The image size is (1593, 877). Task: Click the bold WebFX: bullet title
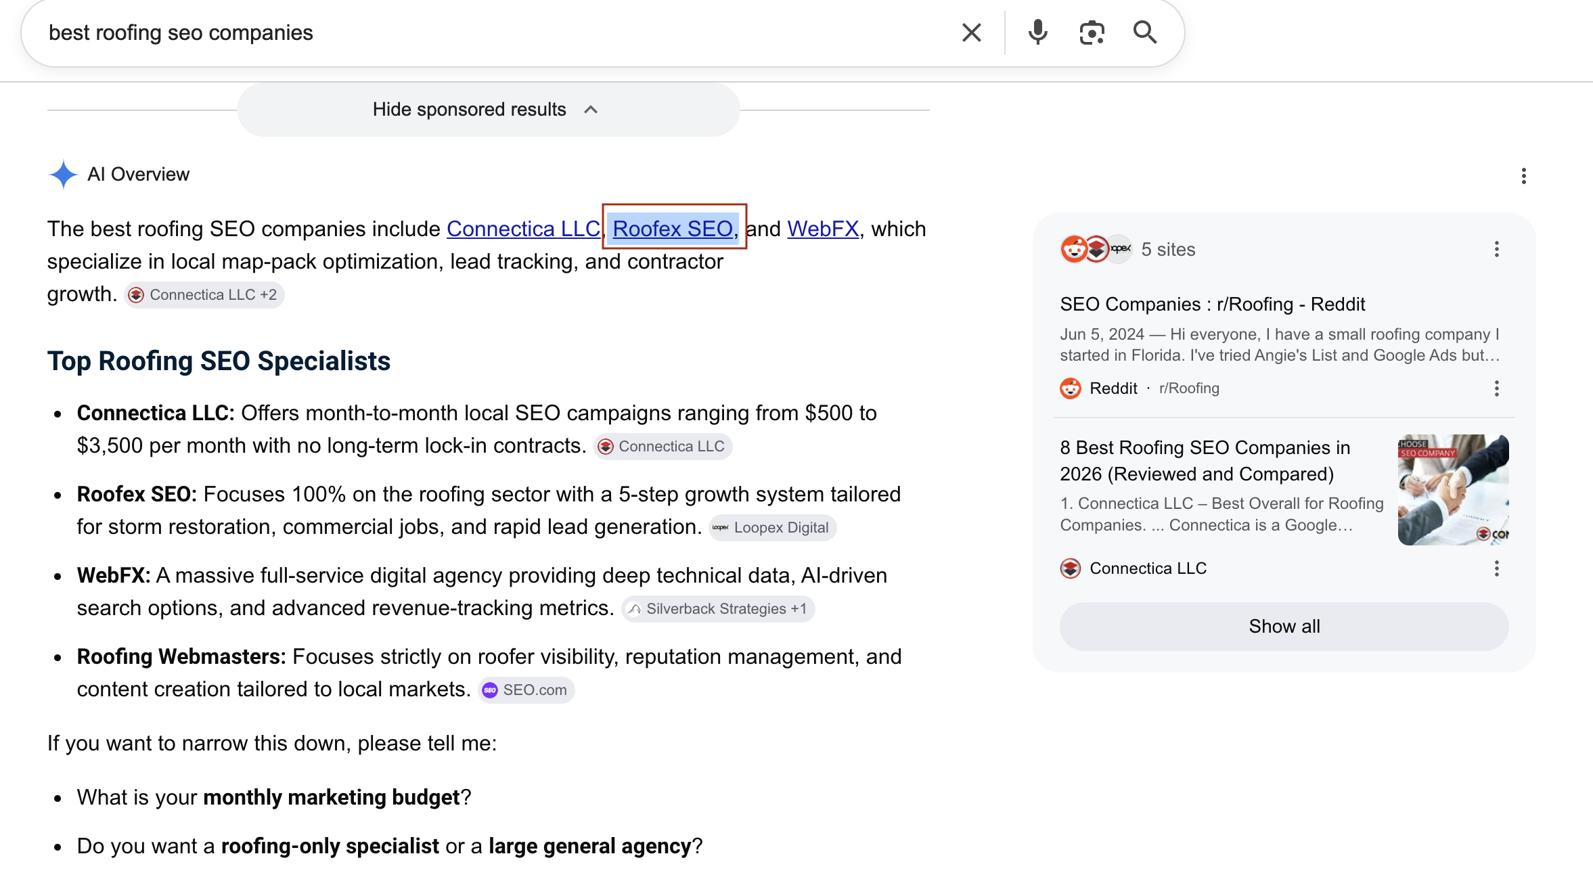tap(114, 575)
